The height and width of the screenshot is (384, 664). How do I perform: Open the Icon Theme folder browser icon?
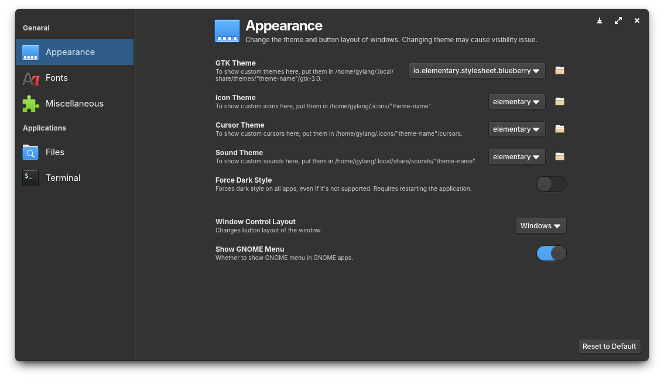coord(559,101)
